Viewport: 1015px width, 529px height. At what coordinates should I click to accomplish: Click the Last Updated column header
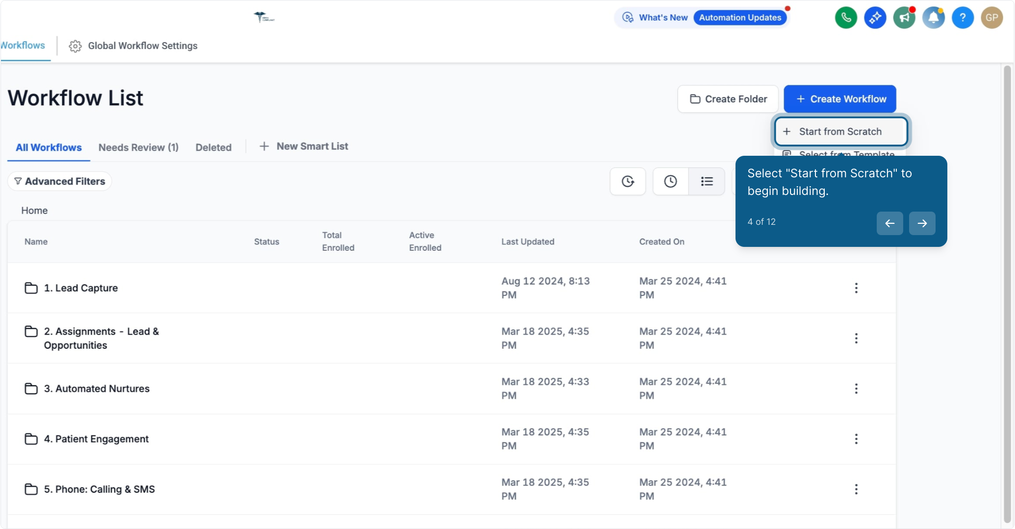[x=528, y=242]
